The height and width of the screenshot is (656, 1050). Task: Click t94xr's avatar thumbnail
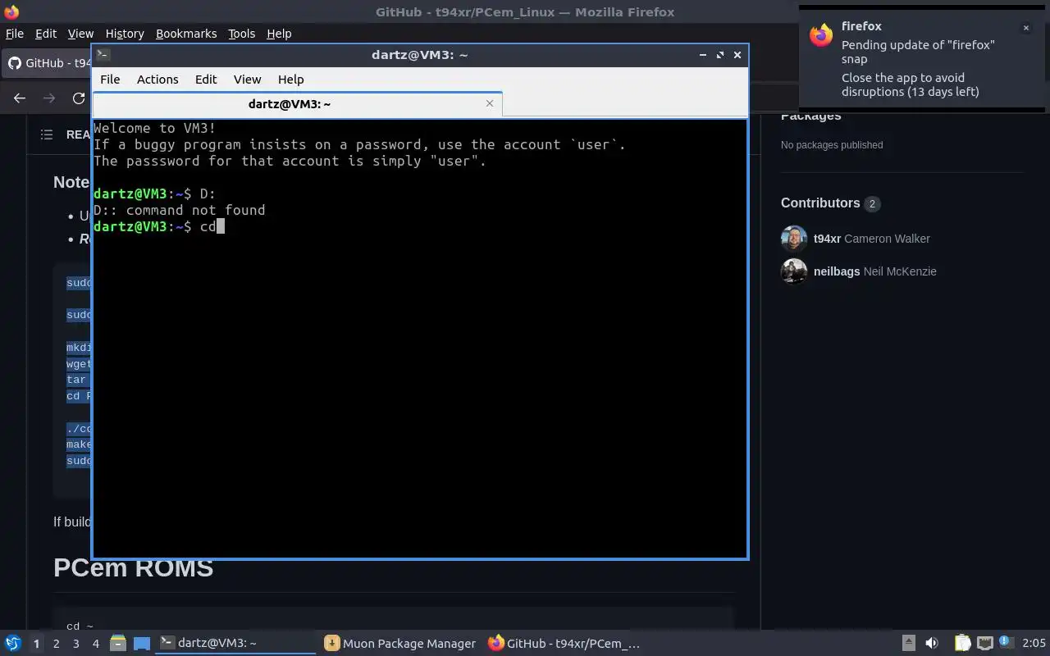[x=794, y=239]
